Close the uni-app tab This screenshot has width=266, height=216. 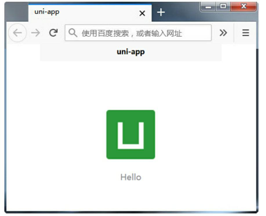(142, 13)
